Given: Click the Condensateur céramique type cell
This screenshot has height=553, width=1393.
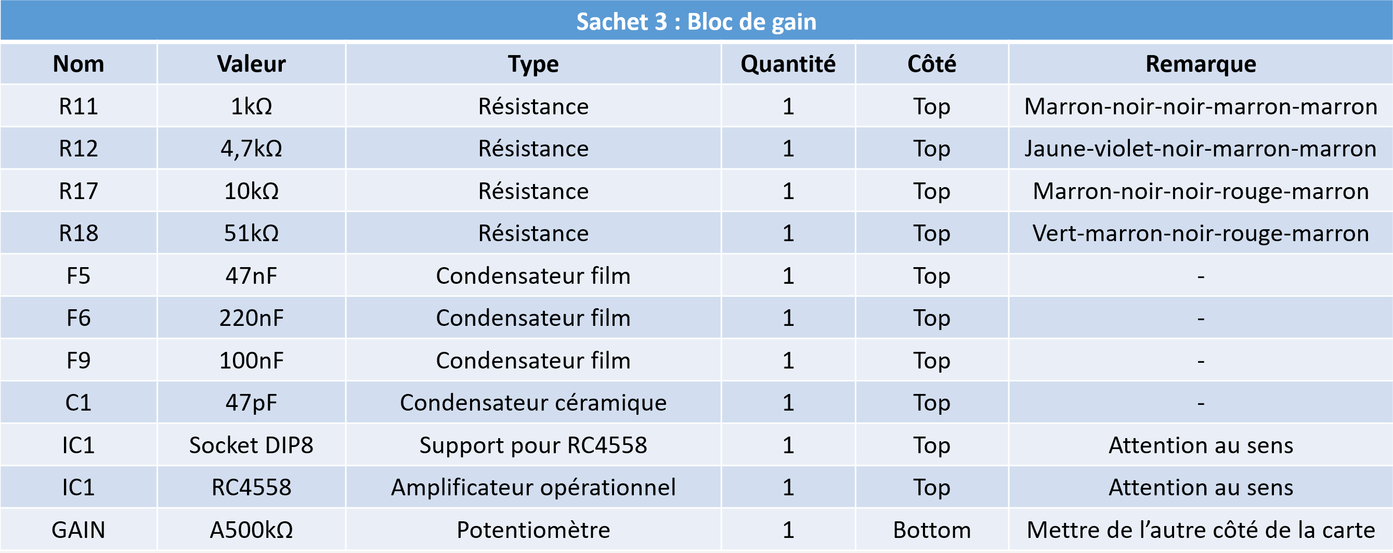Looking at the screenshot, I should pyautogui.click(x=533, y=403).
